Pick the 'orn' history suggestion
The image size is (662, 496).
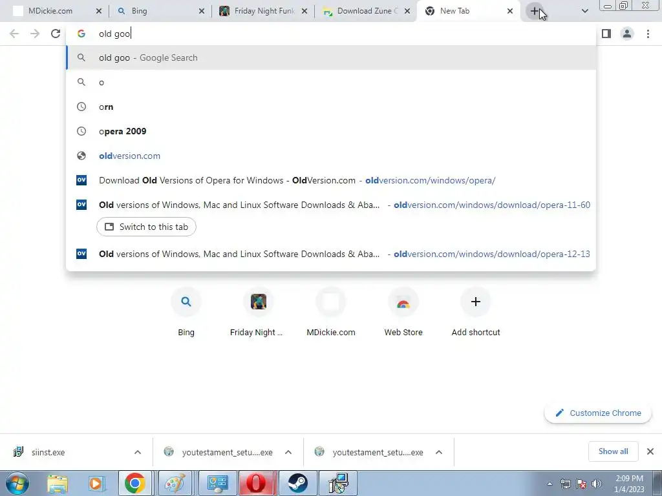tap(331, 107)
